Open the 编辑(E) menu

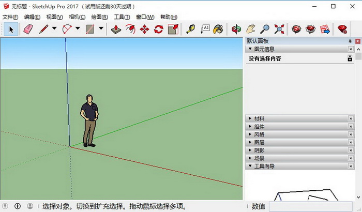coord(32,17)
